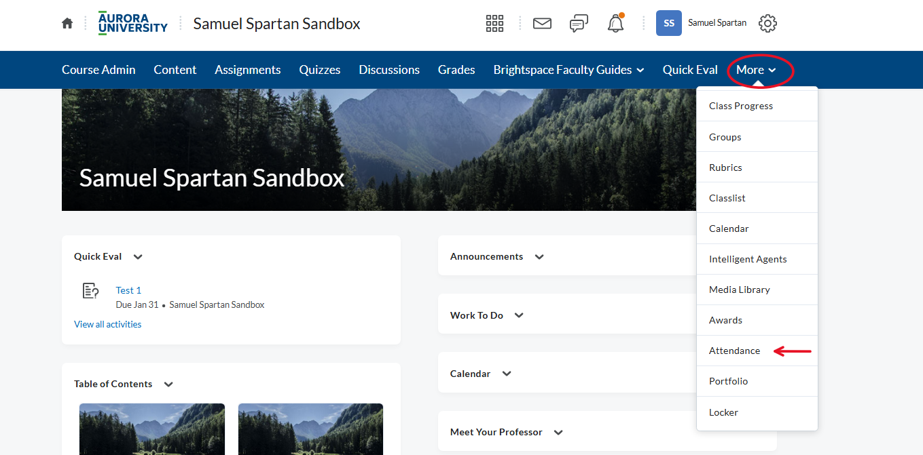Click the Due Jan 31 text

point(137,304)
